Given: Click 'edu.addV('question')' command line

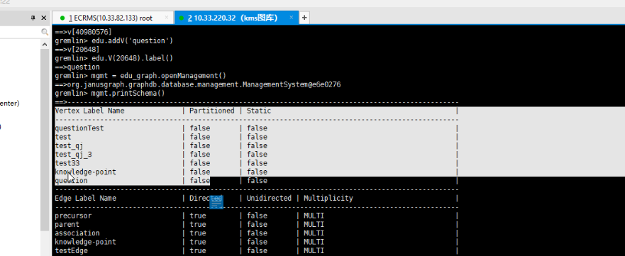Looking at the screenshot, I should click(x=114, y=40).
